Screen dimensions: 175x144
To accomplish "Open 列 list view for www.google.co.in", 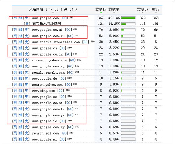I will coord(15,54).
